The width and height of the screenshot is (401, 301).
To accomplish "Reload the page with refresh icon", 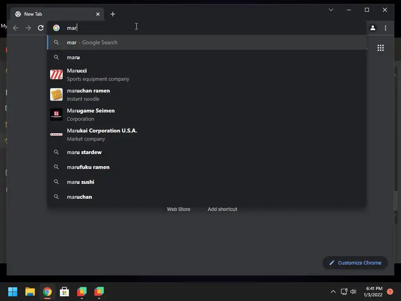I will point(41,28).
